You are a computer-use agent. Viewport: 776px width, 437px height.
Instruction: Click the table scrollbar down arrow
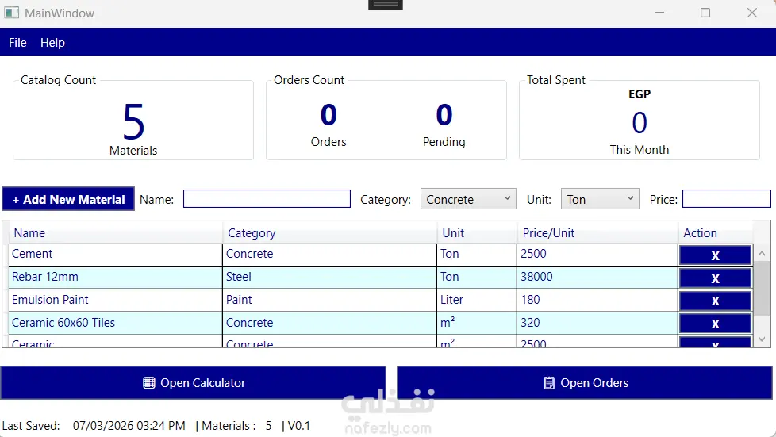click(x=762, y=339)
